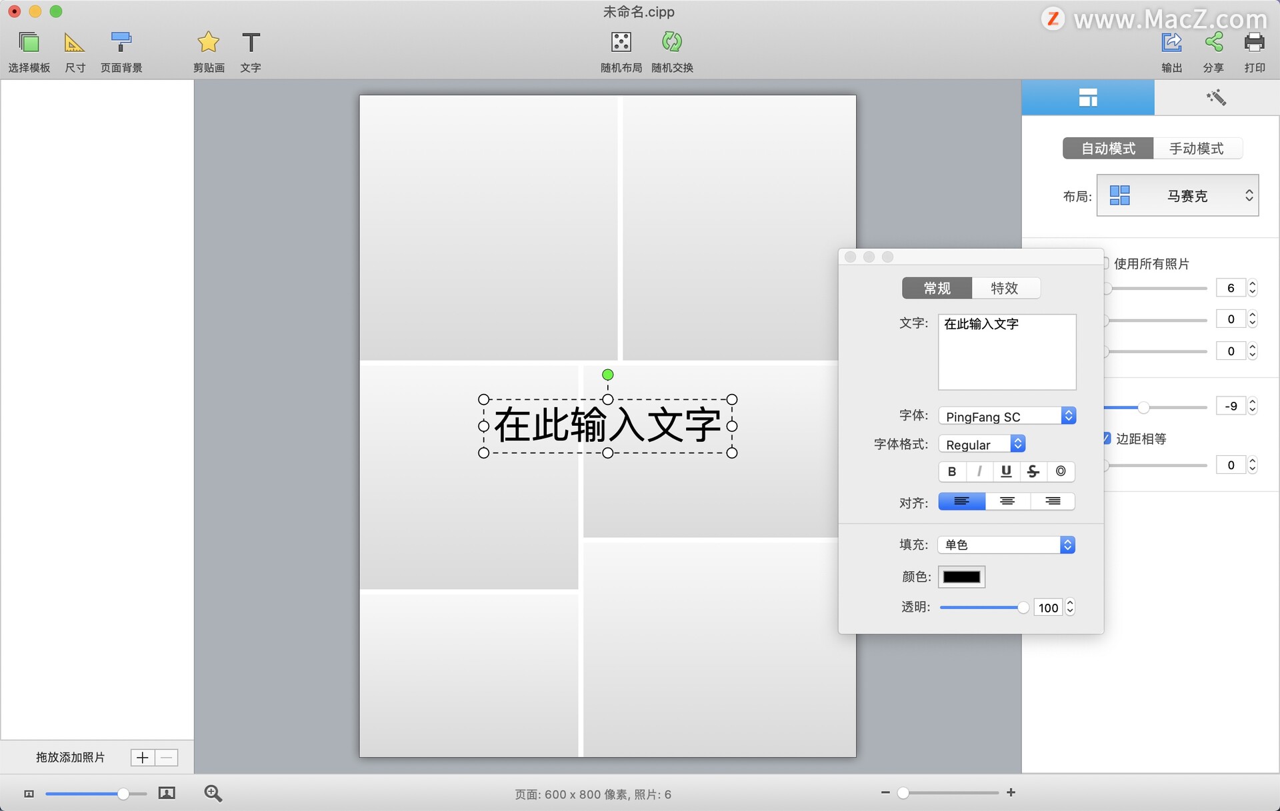Open the 马赛克 layout dropdown
The height and width of the screenshot is (811, 1280).
click(x=1177, y=195)
